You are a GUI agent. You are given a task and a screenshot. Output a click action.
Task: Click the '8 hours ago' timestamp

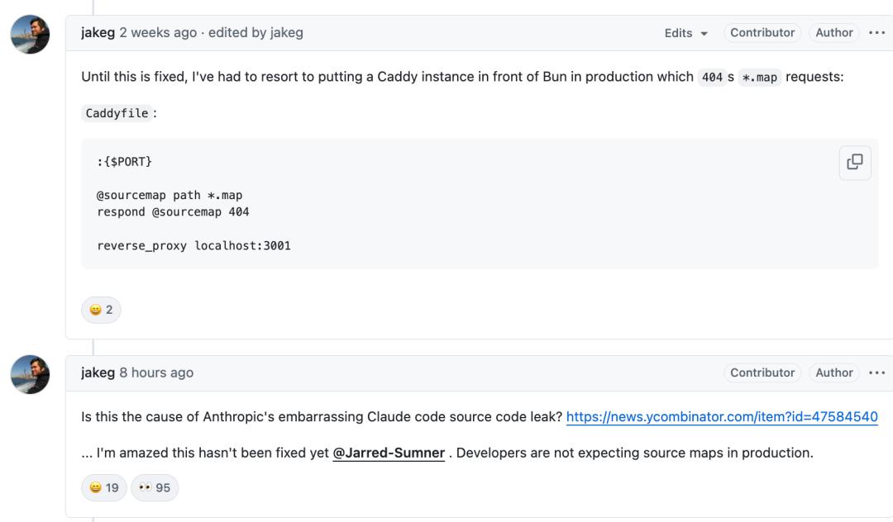[x=156, y=373]
